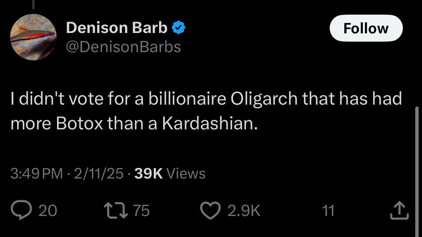This screenshot has width=422, height=237.
Task: Tap the share upload icon
Action: tap(399, 211)
